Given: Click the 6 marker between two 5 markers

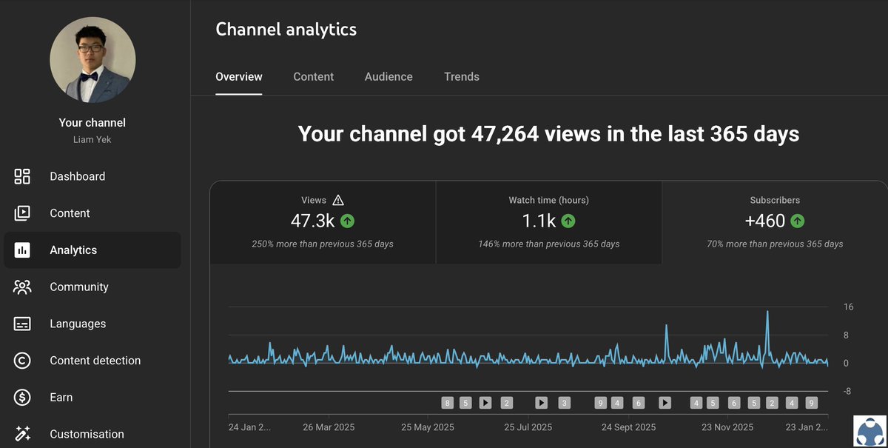Looking at the screenshot, I should [x=734, y=403].
